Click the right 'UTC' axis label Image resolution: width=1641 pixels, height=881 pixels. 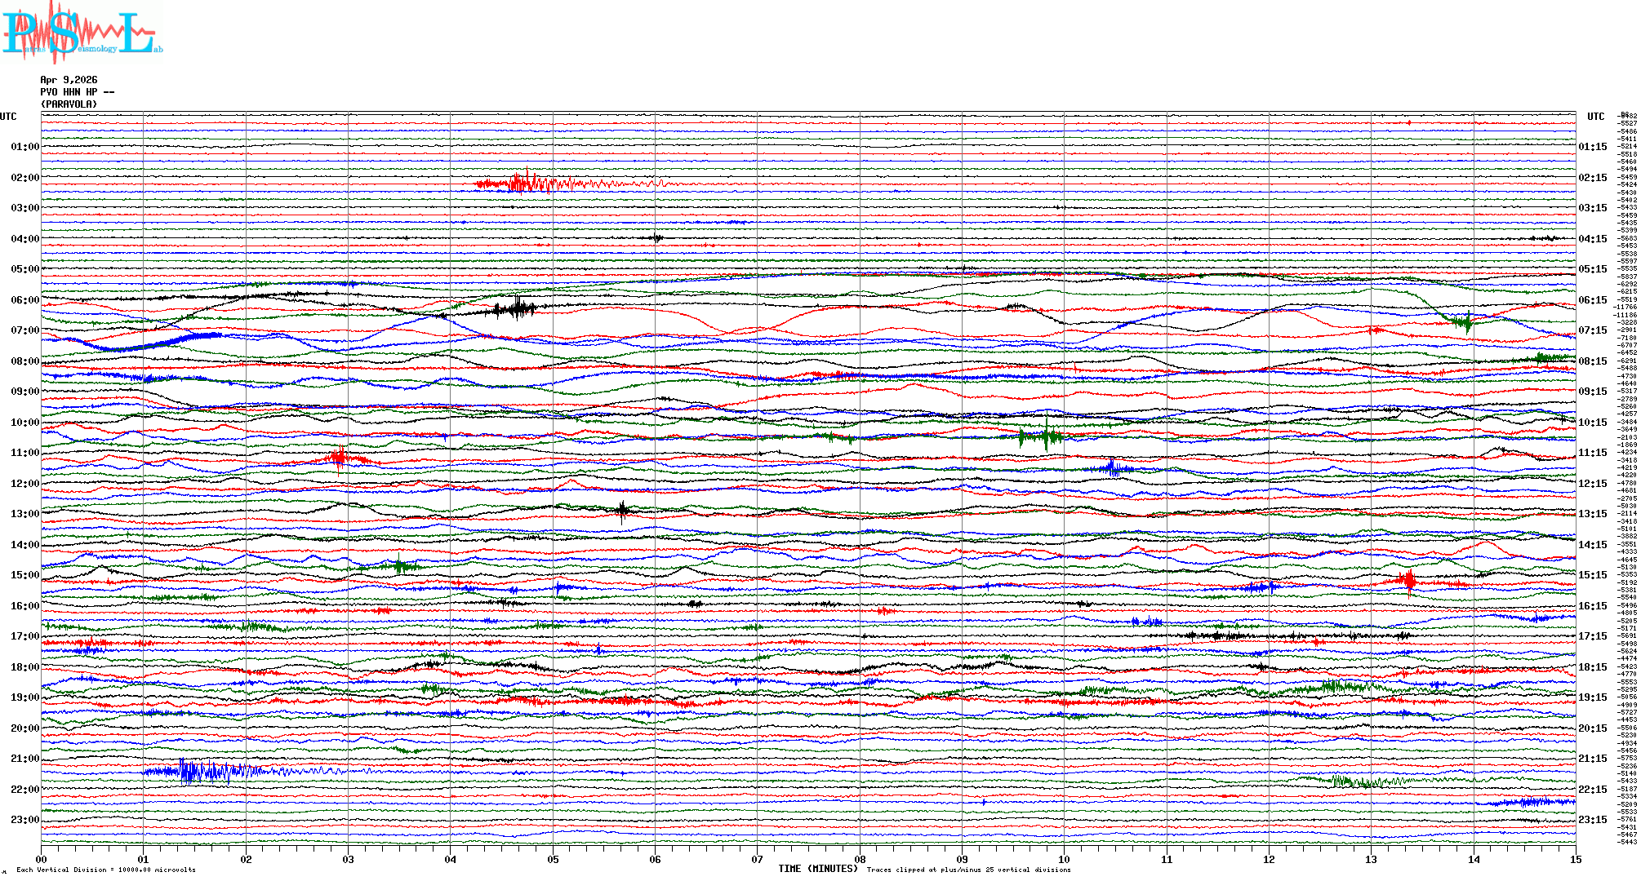(x=1595, y=117)
